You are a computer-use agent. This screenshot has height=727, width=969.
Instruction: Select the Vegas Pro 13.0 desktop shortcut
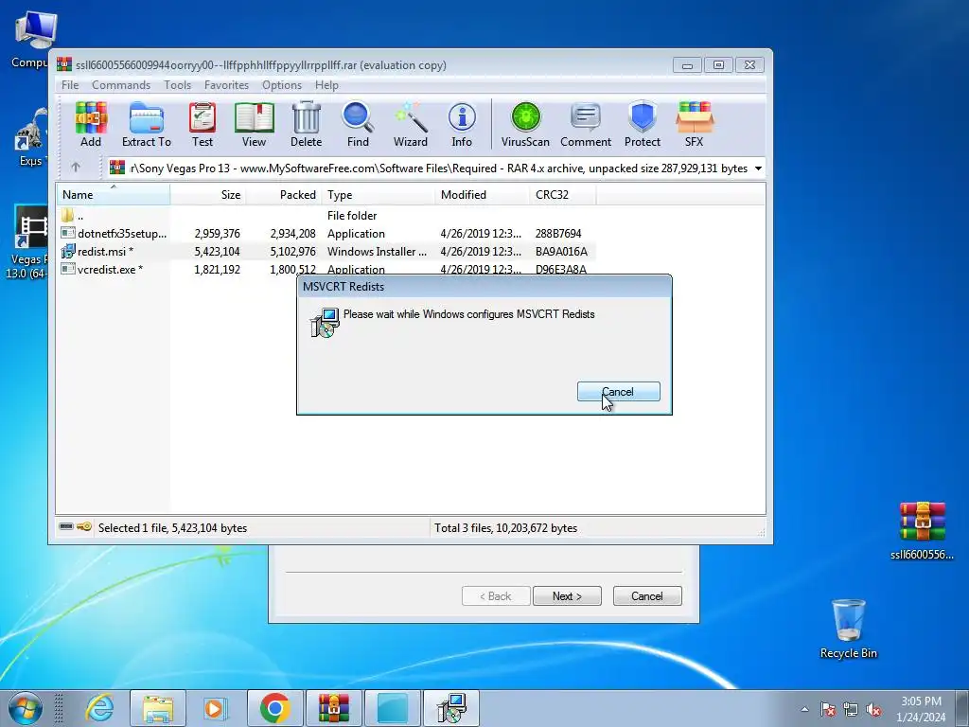tap(27, 242)
